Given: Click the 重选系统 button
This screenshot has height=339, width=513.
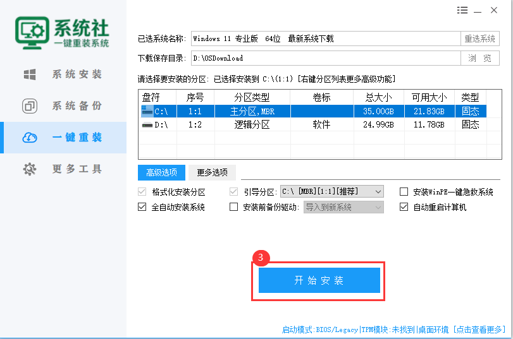Looking at the screenshot, I should click(479, 39).
